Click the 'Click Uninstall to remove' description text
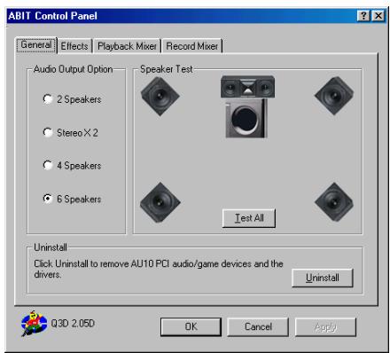 159,269
